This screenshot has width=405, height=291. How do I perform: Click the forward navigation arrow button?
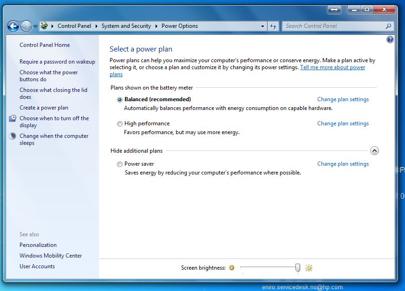pos(26,26)
